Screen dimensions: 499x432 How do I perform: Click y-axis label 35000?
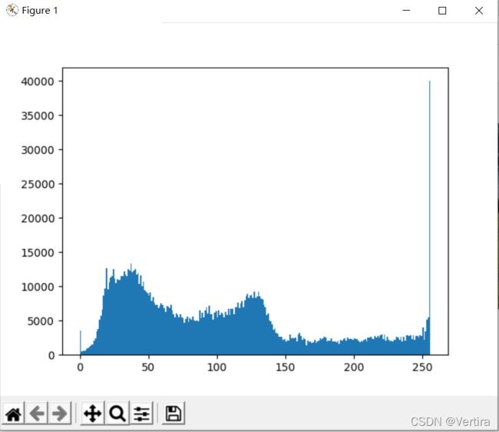point(38,115)
